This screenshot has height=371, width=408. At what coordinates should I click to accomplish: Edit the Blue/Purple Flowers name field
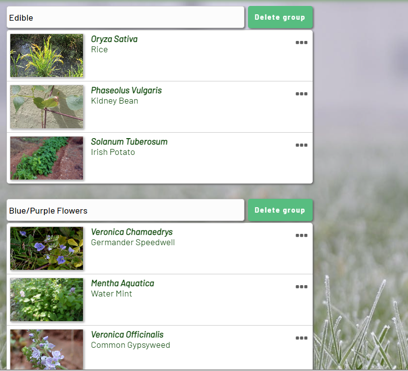coord(125,211)
